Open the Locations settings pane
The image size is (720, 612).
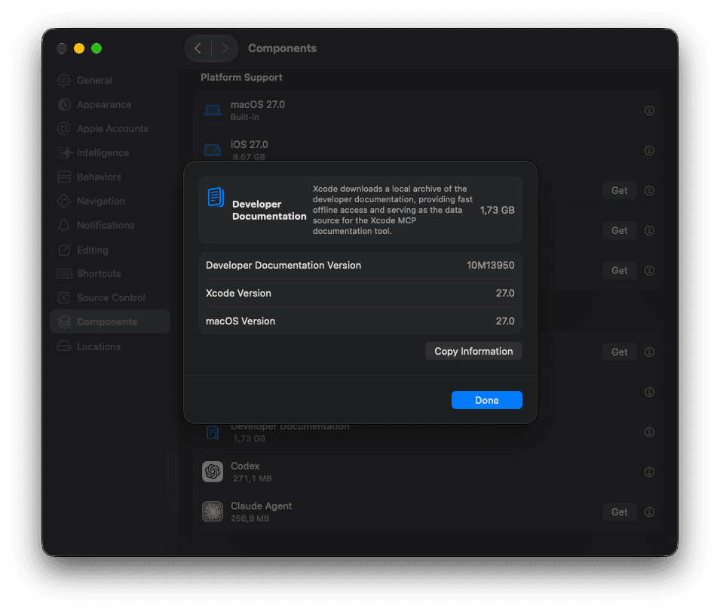click(x=110, y=346)
